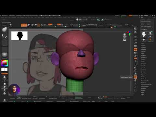156x117 pixels.
Task: Click the Tool palette header icon
Action: click(139, 17)
